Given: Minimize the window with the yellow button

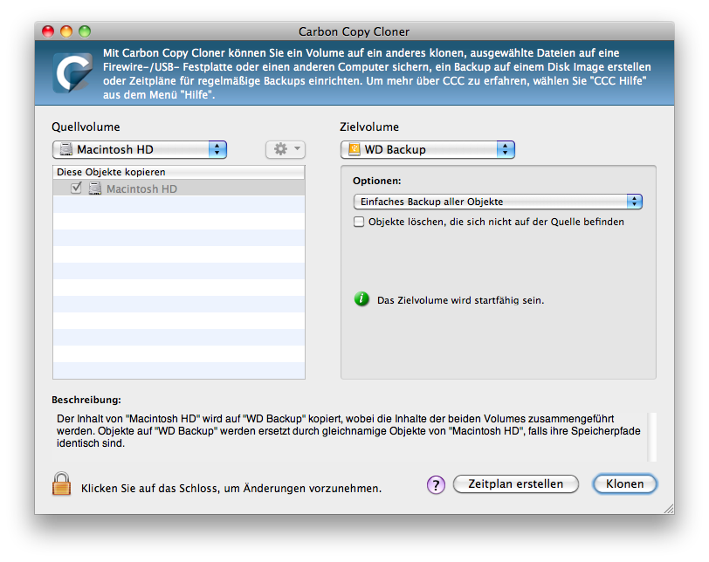Looking at the screenshot, I should [66, 31].
